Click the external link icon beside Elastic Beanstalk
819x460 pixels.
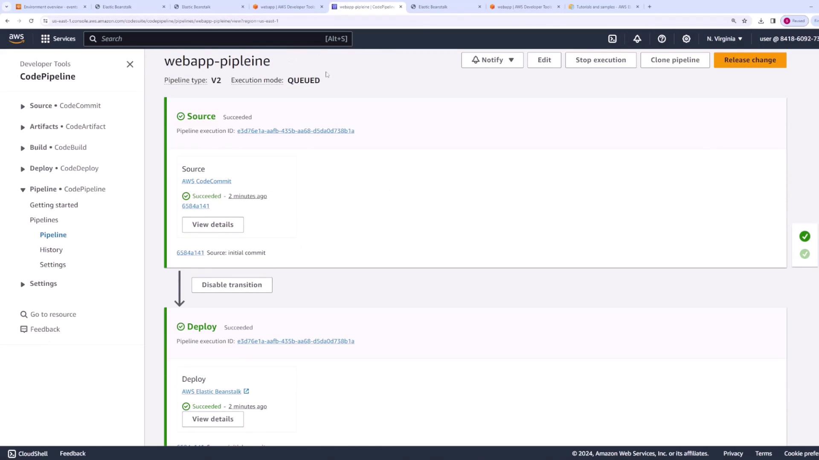pyautogui.click(x=246, y=391)
